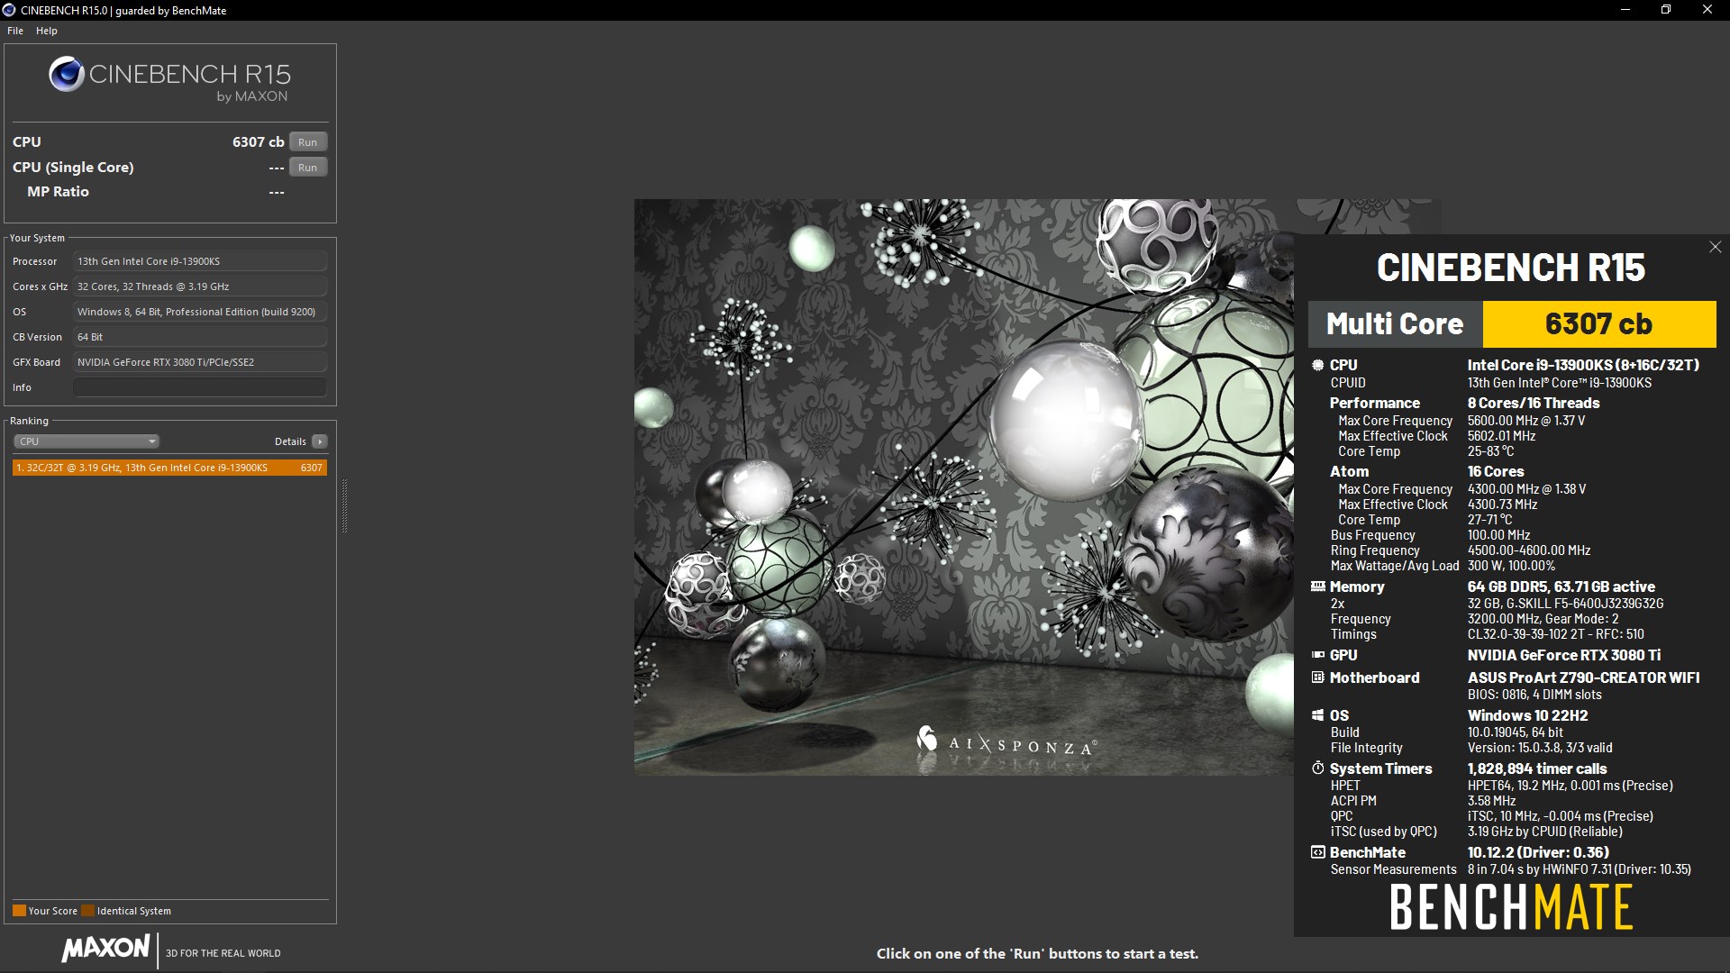Image resolution: width=1730 pixels, height=973 pixels.
Task: Click the OS Windows 8 field
Action: 200,312
